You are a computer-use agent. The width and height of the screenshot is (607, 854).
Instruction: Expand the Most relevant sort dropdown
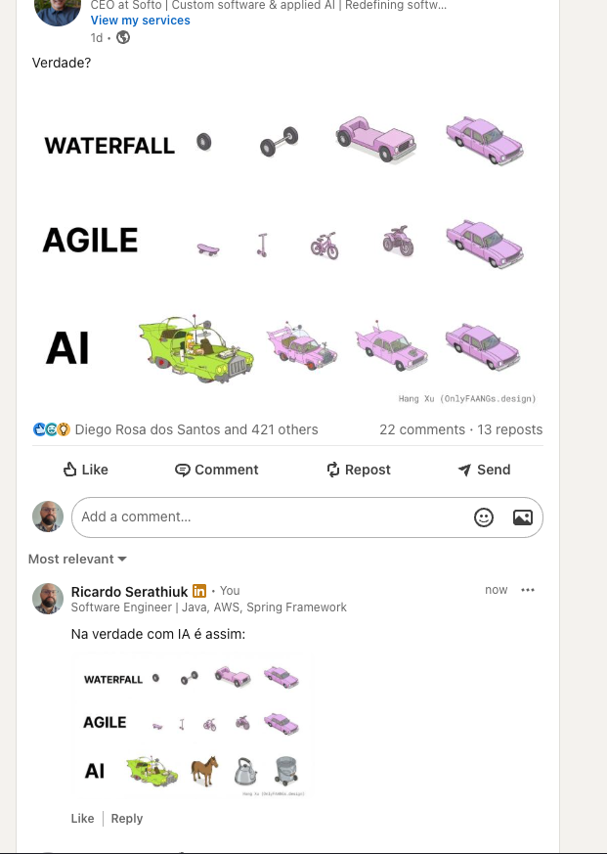click(77, 559)
